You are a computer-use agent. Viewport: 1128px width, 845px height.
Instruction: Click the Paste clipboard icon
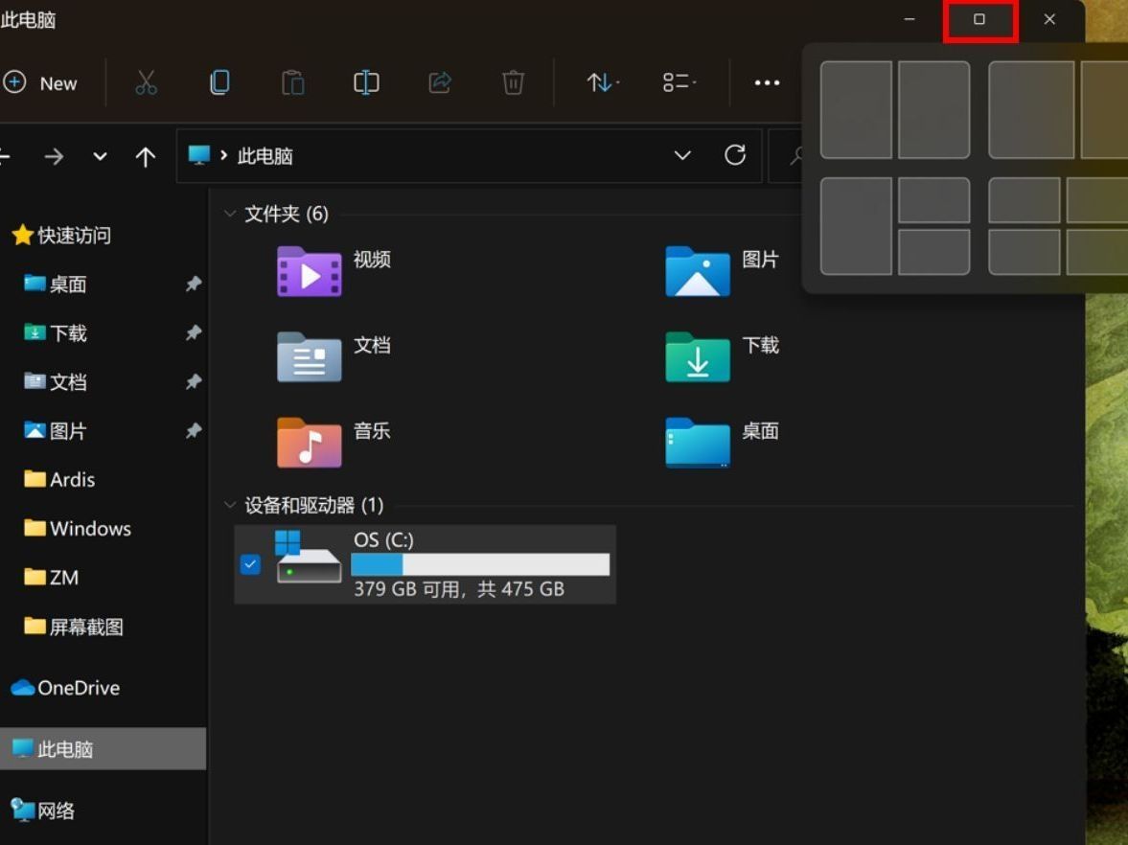click(292, 83)
